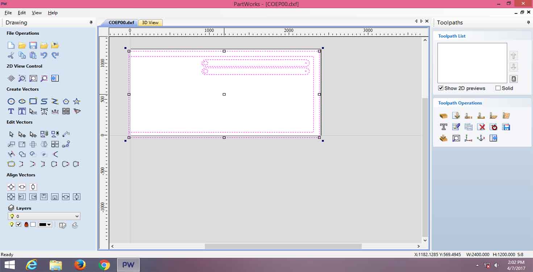Click the vertical scrollbar down arrow
The width and height of the screenshot is (533, 272).
click(x=425, y=240)
